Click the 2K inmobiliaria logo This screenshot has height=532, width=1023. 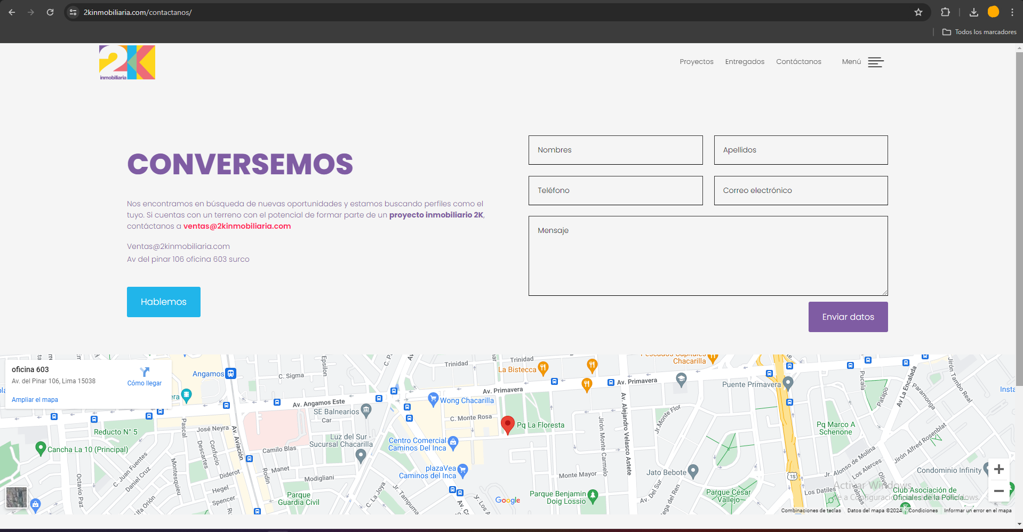pyautogui.click(x=127, y=63)
